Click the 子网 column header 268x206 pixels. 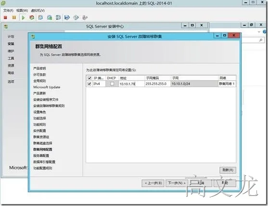pyautogui.click(x=194, y=78)
